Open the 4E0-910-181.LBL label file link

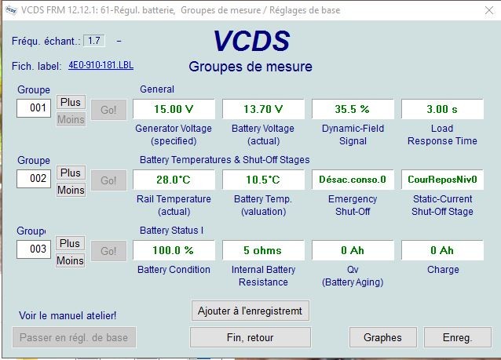click(101, 65)
